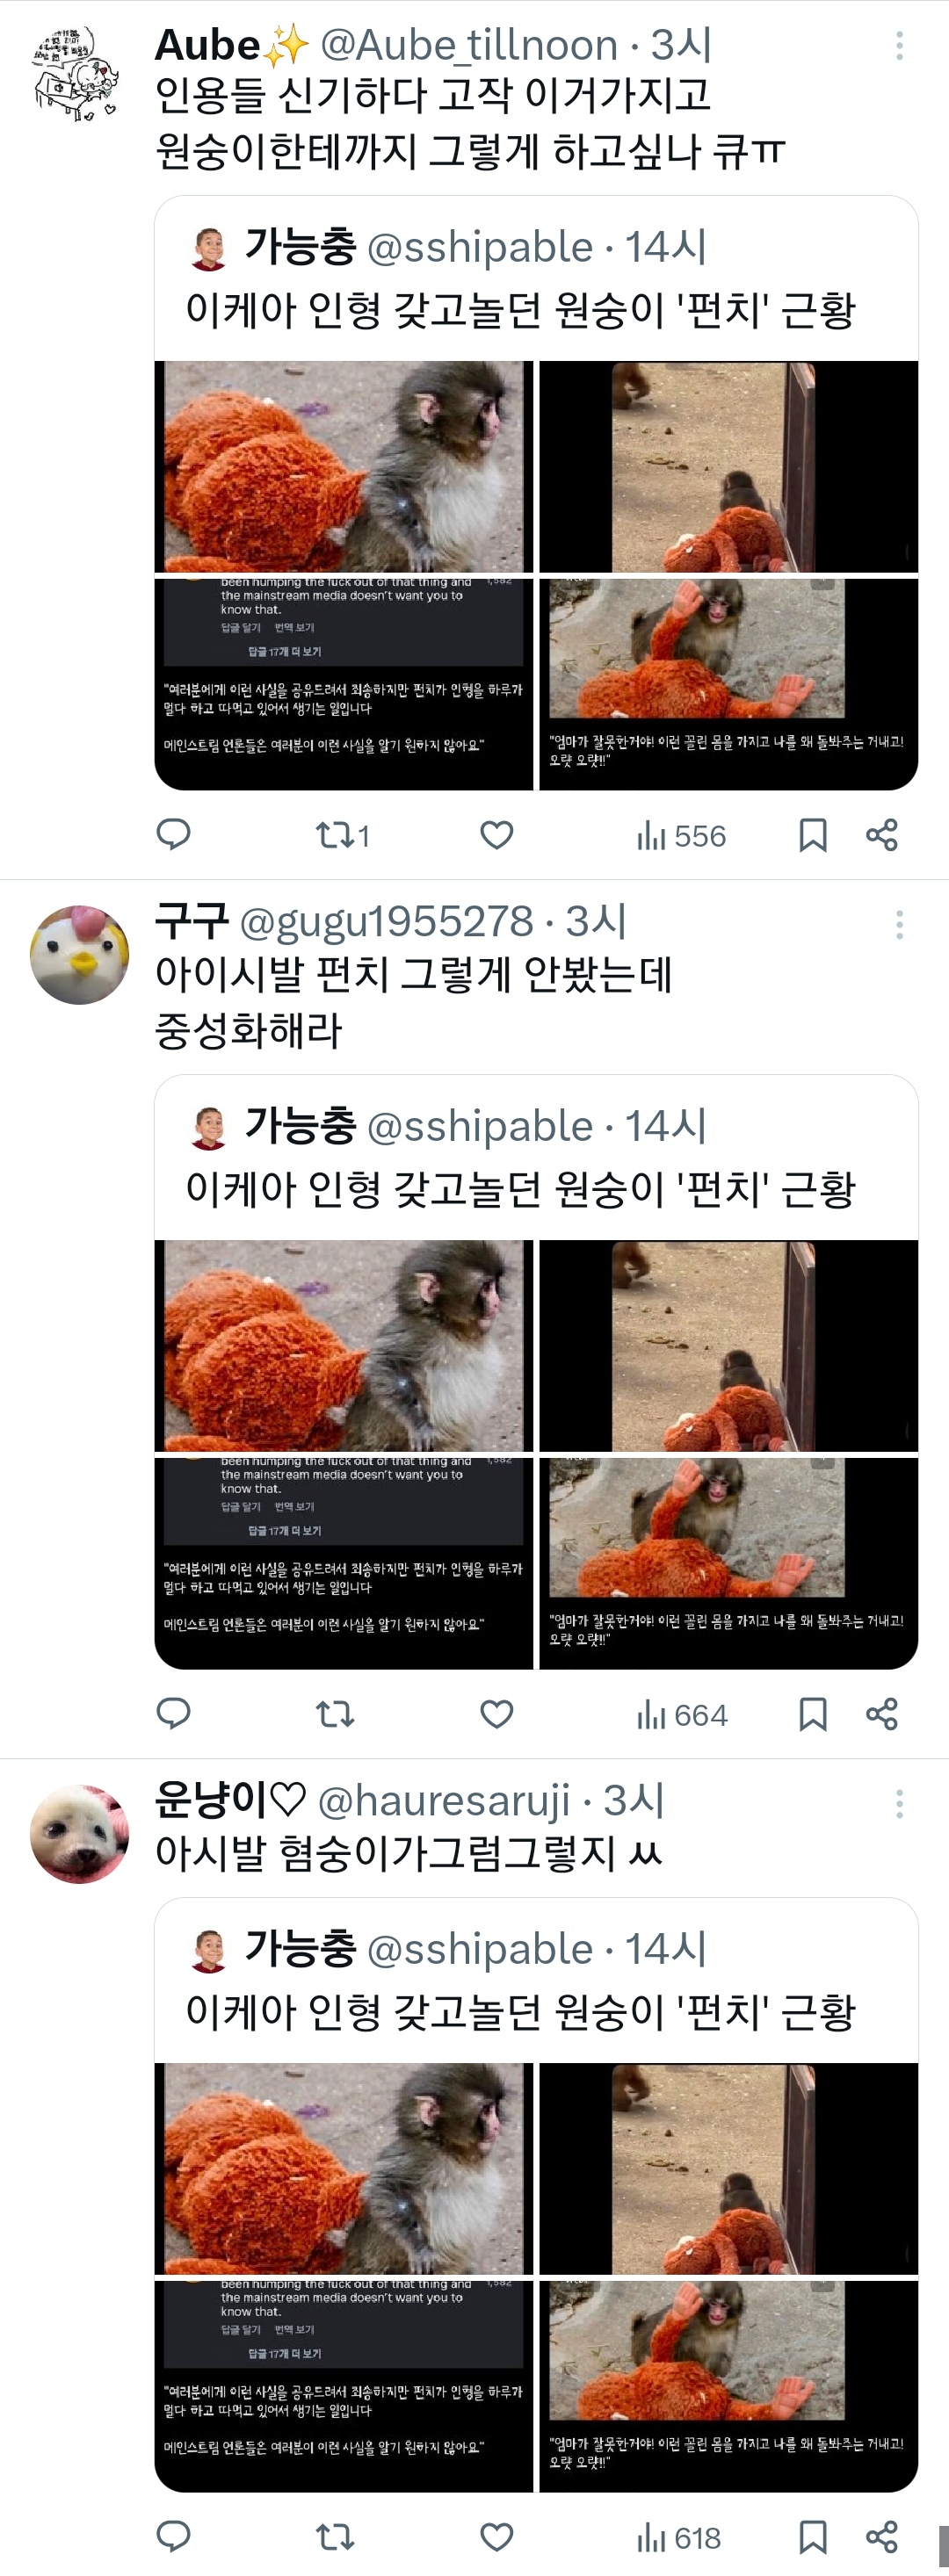Share the tweet with 664 views
The height and width of the screenshot is (2576, 949).
tap(881, 1714)
